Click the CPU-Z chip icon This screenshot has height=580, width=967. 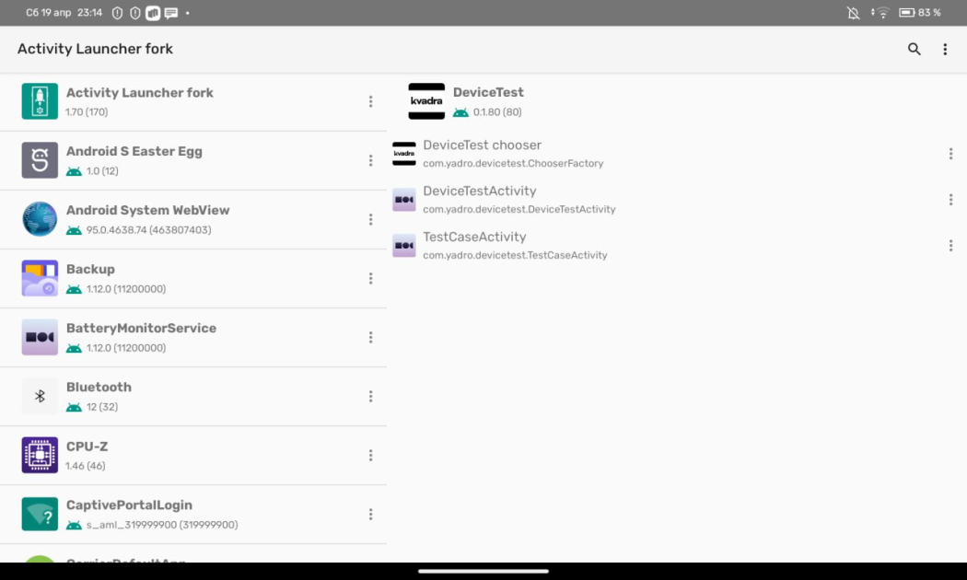pos(40,455)
